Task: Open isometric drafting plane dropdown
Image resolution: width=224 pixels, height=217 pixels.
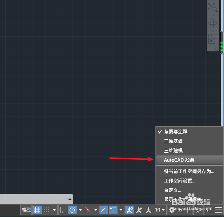Action: pyautogui.click(x=95, y=210)
